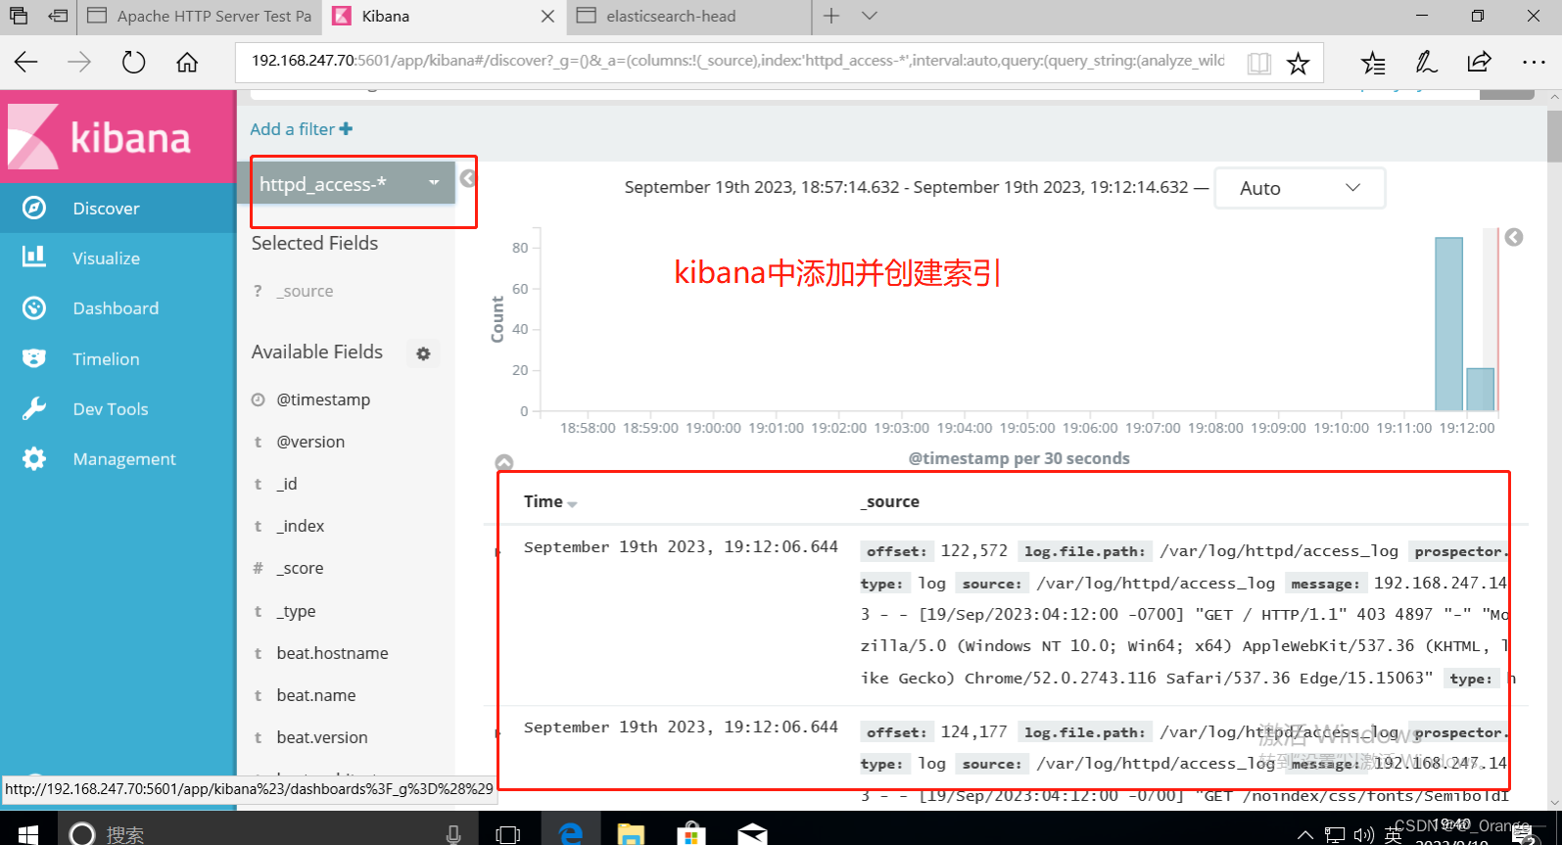Open browser more options menu
The height and width of the screenshot is (845, 1562).
[x=1534, y=62]
